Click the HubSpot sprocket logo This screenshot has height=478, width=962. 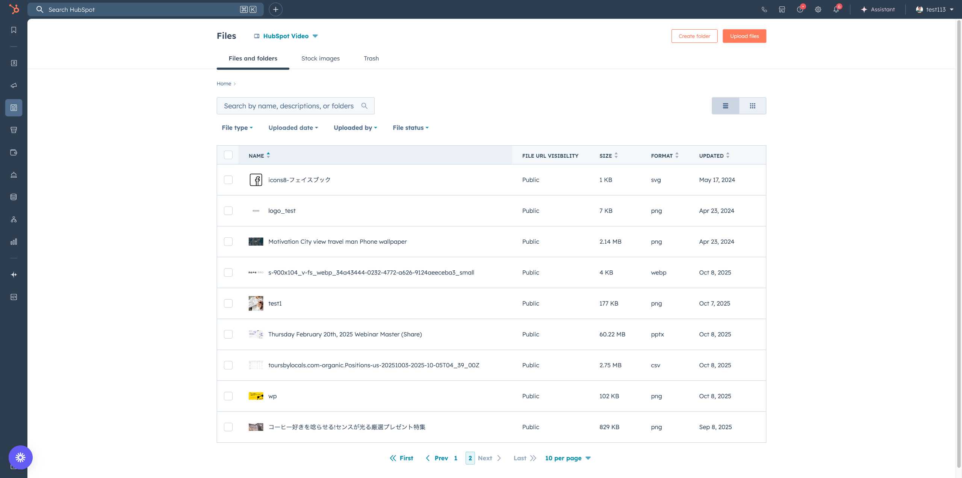tap(14, 9)
